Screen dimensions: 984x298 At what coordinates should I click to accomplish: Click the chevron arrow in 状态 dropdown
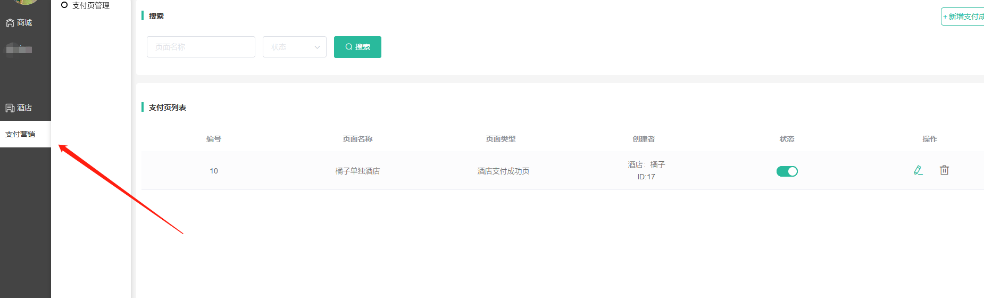(318, 47)
